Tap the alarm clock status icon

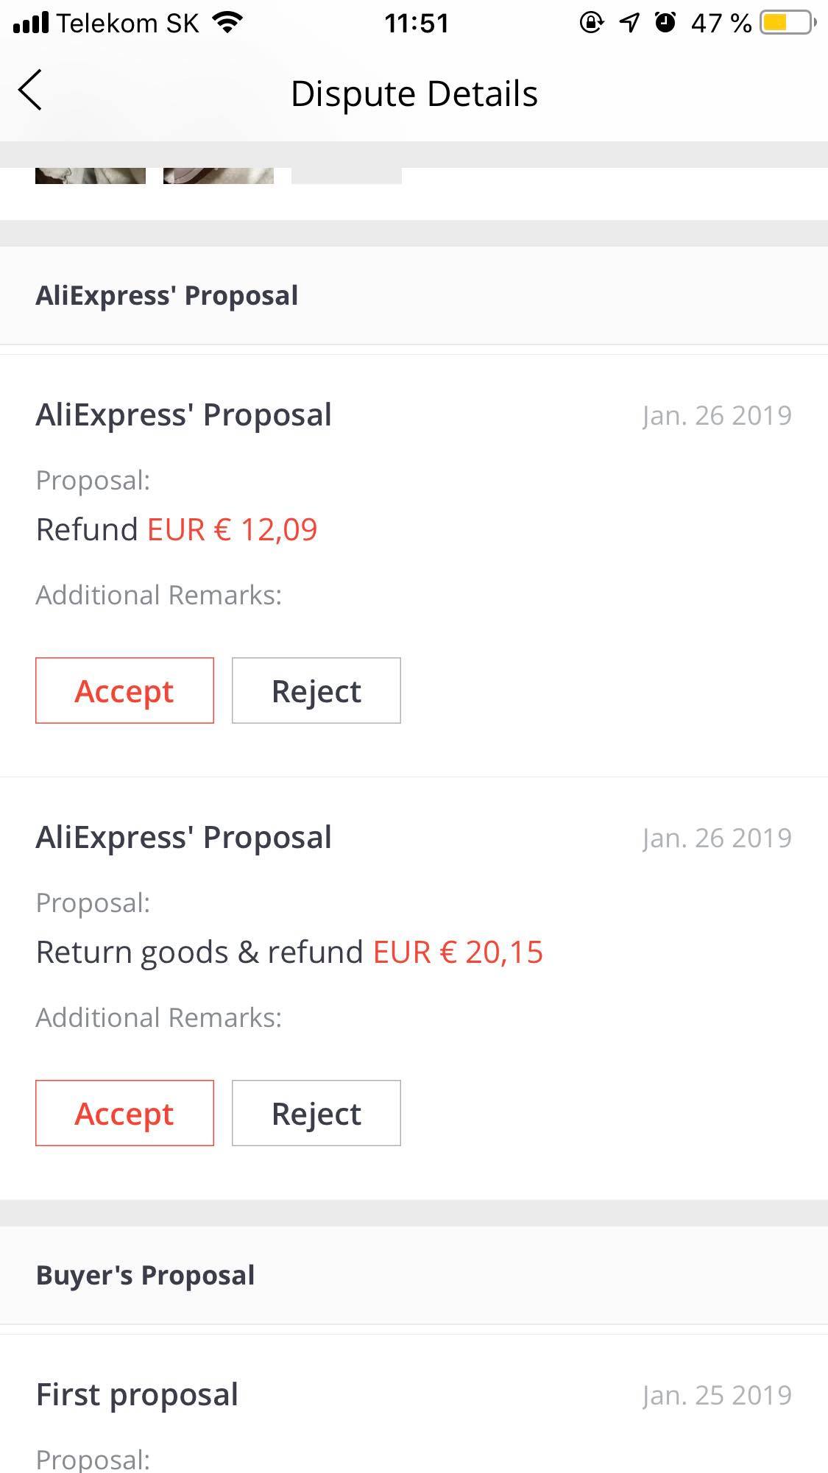tap(665, 23)
